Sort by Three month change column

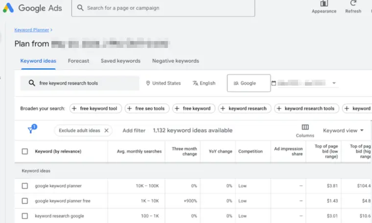tap(185, 151)
